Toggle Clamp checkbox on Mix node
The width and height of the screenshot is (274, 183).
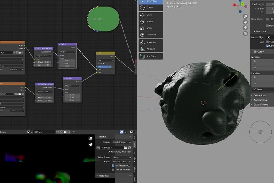coord(99,63)
